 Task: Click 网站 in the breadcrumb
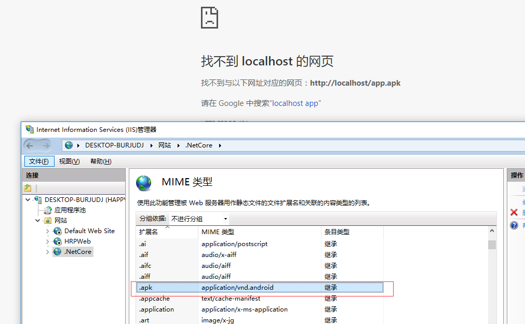click(165, 145)
